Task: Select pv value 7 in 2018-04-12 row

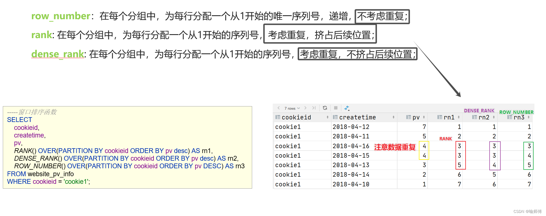Action: [x=424, y=127]
